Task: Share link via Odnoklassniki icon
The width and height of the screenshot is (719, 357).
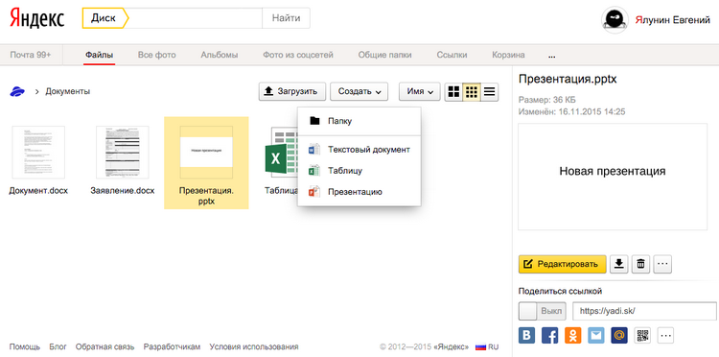Action: pyautogui.click(x=572, y=336)
